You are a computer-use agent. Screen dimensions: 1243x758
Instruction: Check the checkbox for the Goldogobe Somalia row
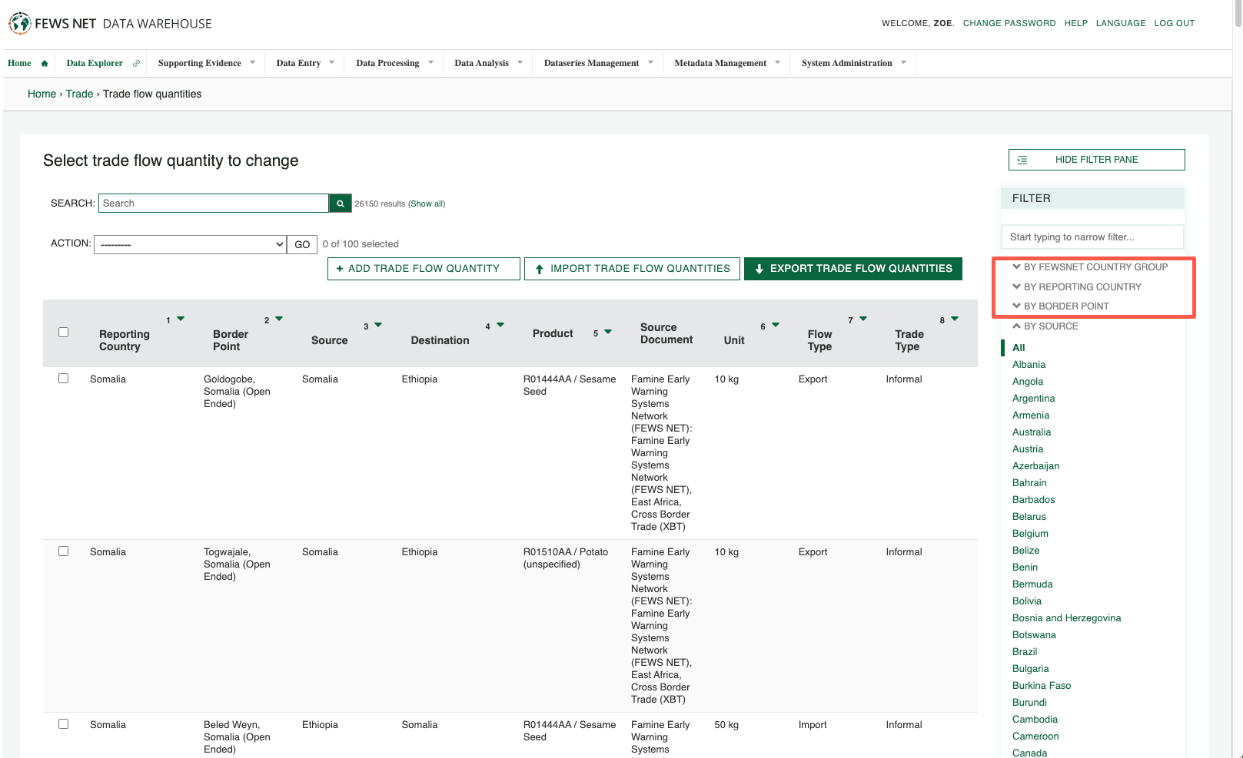tap(63, 378)
